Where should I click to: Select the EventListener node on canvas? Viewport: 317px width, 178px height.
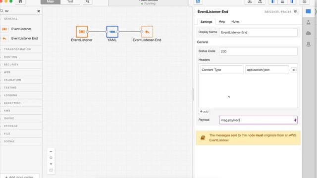(x=82, y=32)
